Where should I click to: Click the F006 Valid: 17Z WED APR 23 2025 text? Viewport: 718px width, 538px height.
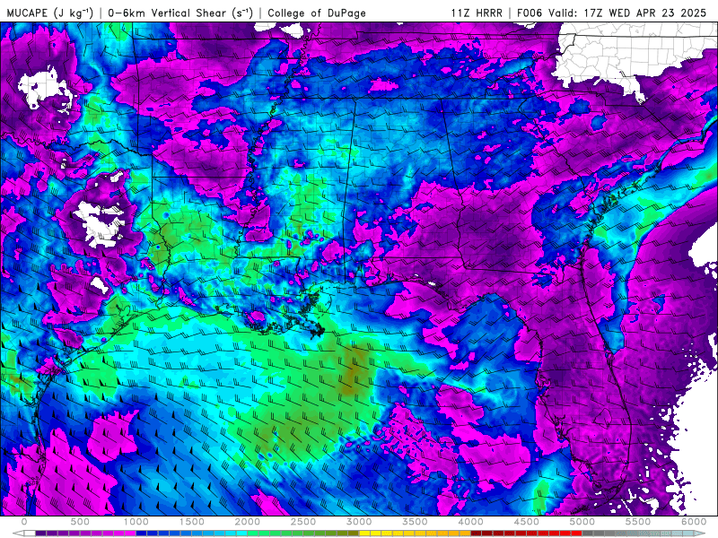(612, 13)
